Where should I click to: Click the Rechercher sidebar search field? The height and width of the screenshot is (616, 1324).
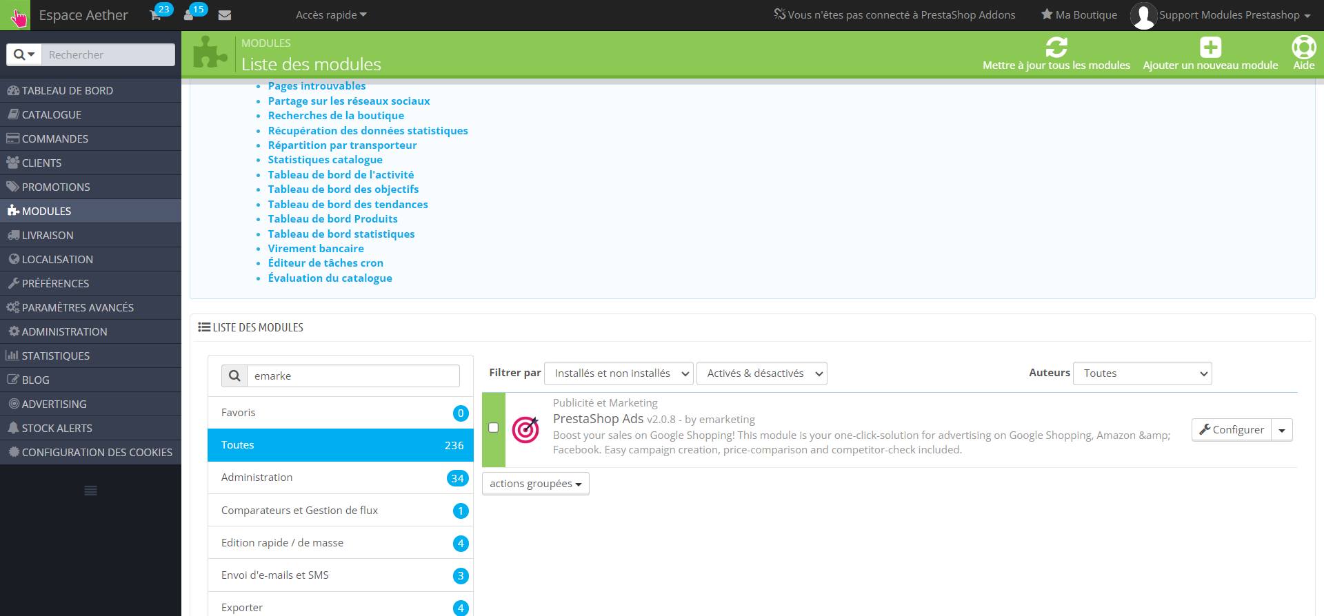point(108,54)
